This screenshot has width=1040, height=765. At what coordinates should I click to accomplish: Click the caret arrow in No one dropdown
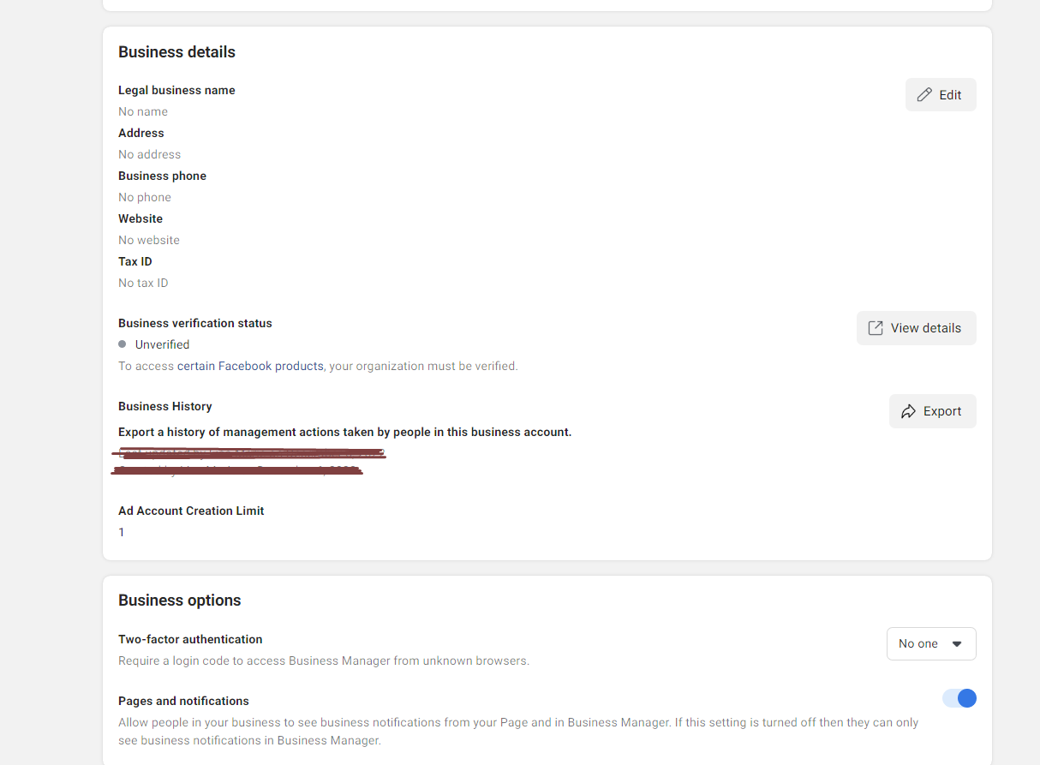958,643
